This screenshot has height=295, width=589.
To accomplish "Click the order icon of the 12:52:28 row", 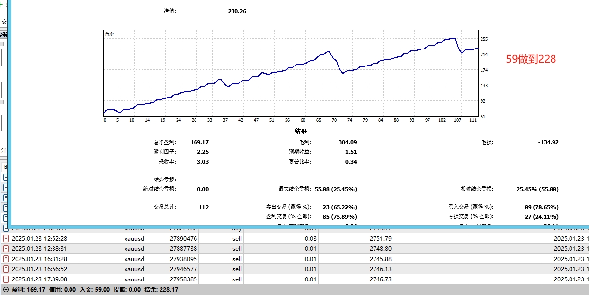I will pos(6,238).
